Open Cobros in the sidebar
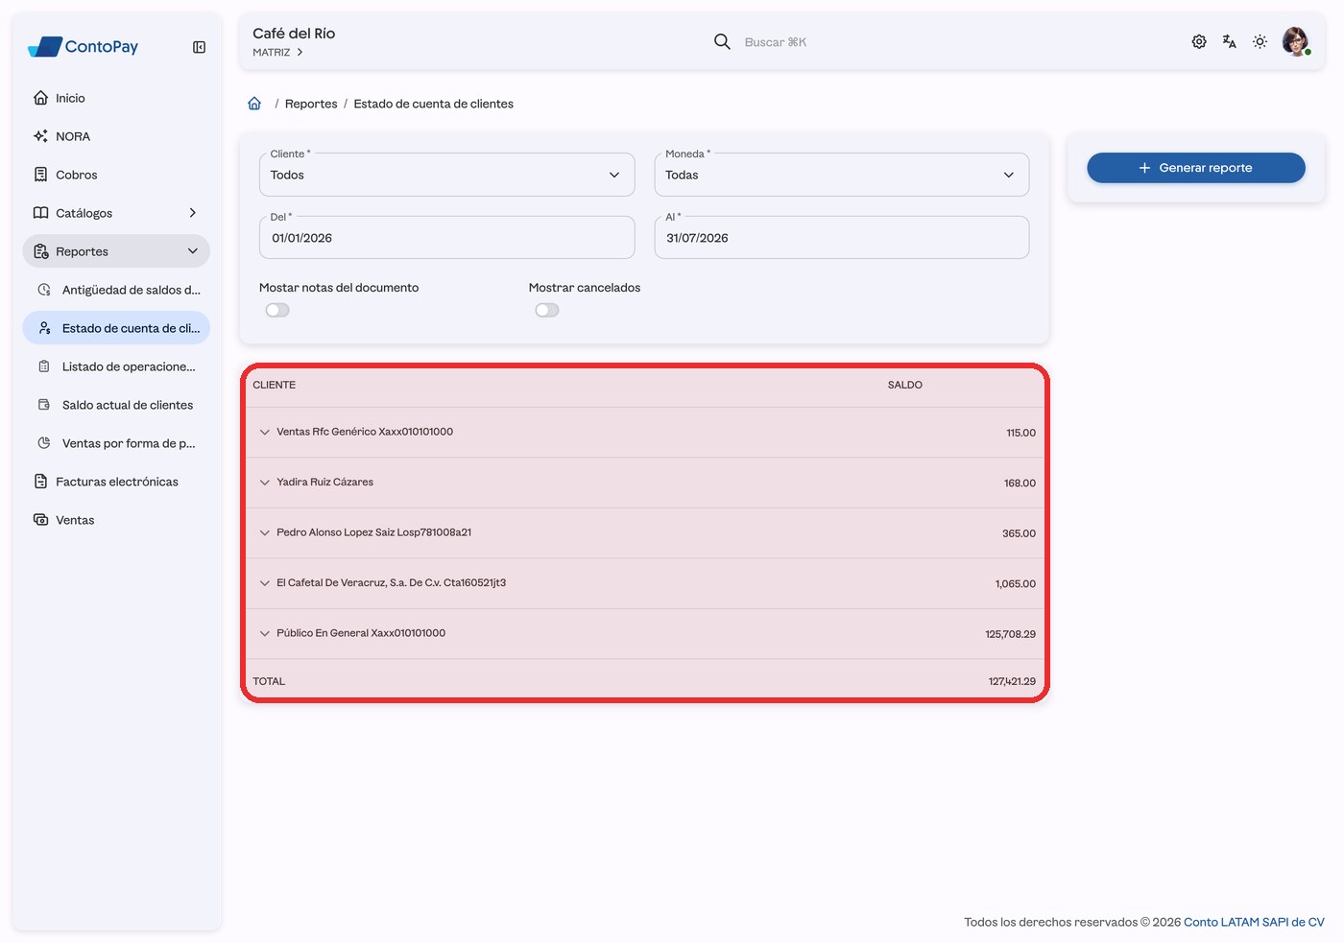This screenshot has width=1344, height=943. [x=116, y=175]
